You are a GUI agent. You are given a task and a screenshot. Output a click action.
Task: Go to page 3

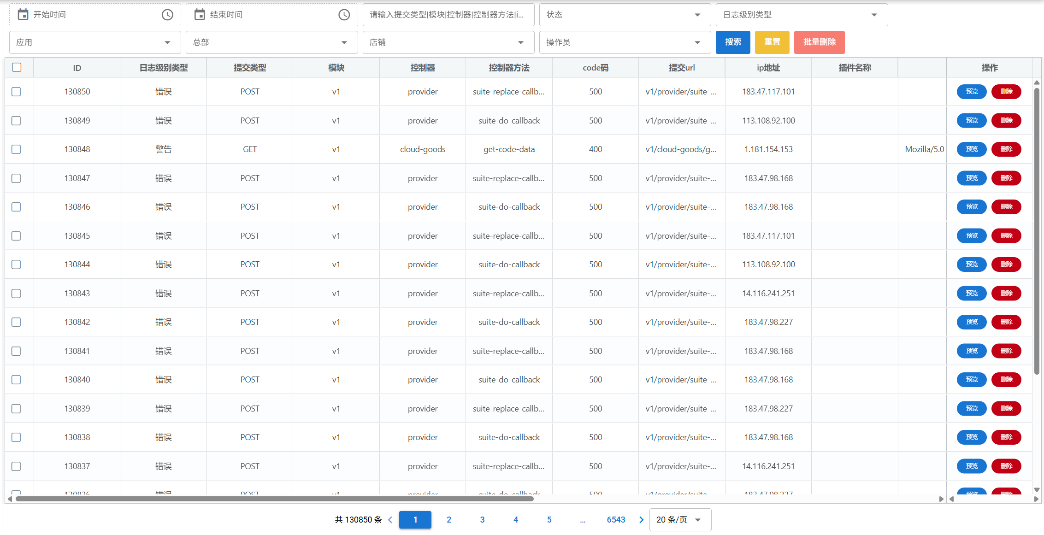click(482, 520)
